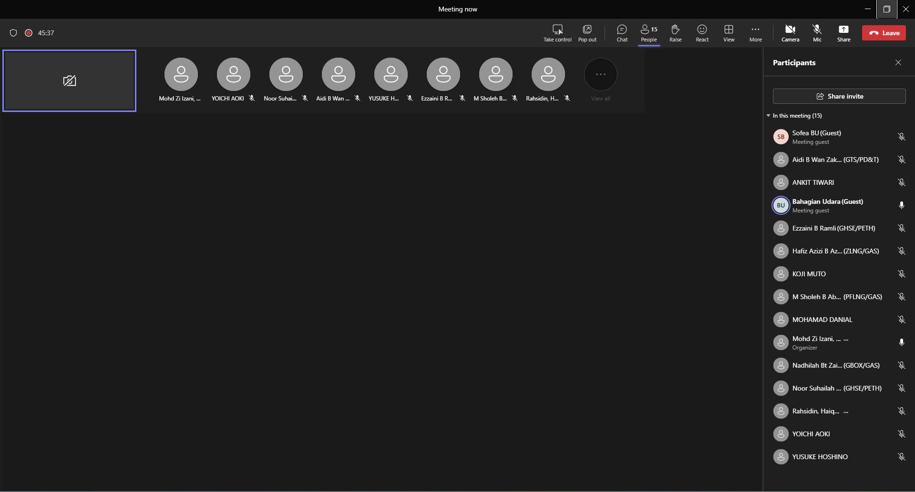This screenshot has width=915, height=492.
Task: Select M Sholeh B Ab... in participant list
Action: pyautogui.click(x=839, y=297)
